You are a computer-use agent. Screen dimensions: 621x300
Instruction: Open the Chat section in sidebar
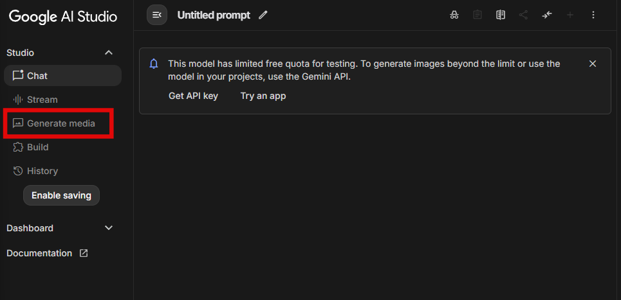62,76
